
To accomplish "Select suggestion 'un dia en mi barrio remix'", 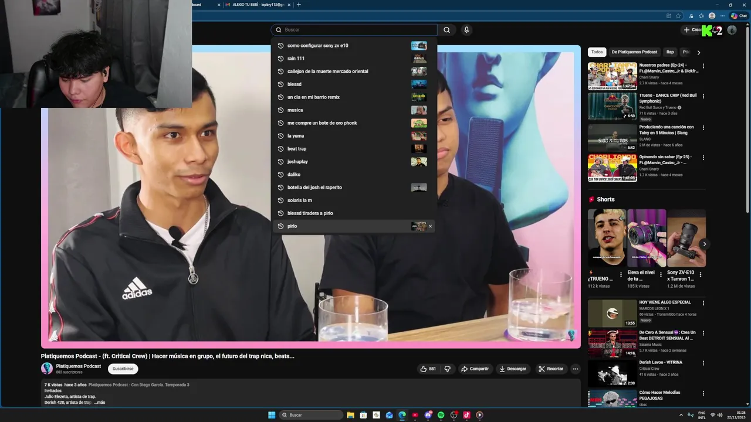I will [354, 97].
